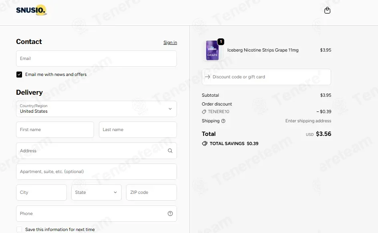The height and width of the screenshot is (233, 378).
Task: Click the quantity badge on product image
Action: coord(221,42)
